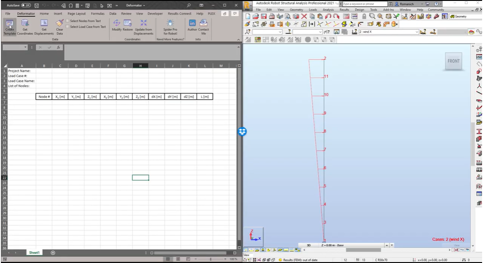The height and width of the screenshot is (263, 483).
Task: Open the Geometry layout dropdown
Action: 466,16
